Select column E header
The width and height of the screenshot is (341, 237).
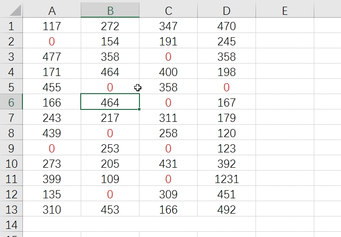pyautogui.click(x=285, y=11)
